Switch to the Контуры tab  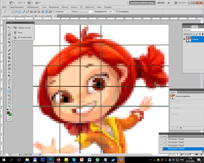pos(187,26)
